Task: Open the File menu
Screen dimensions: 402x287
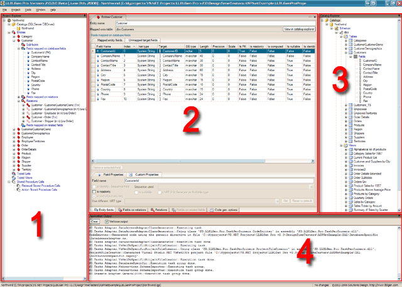Action: (4, 10)
